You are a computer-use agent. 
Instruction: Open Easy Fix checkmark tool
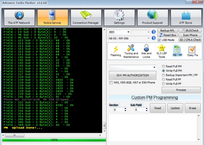tap(193, 51)
